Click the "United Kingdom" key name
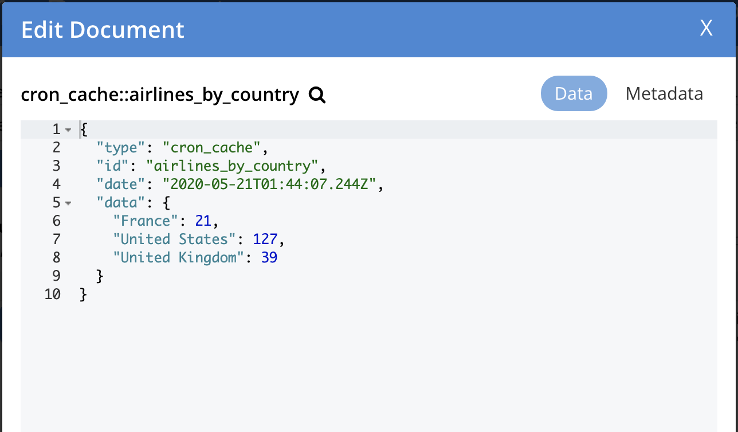This screenshot has width=738, height=432. point(179,258)
